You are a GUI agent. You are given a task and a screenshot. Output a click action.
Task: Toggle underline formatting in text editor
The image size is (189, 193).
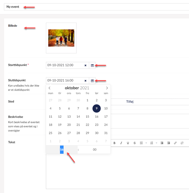pos(128,143)
